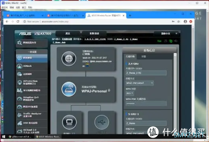Open AiMesh in the sidebar

coord(32,66)
